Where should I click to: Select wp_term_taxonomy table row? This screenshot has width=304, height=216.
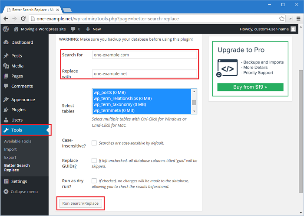tap(142, 104)
